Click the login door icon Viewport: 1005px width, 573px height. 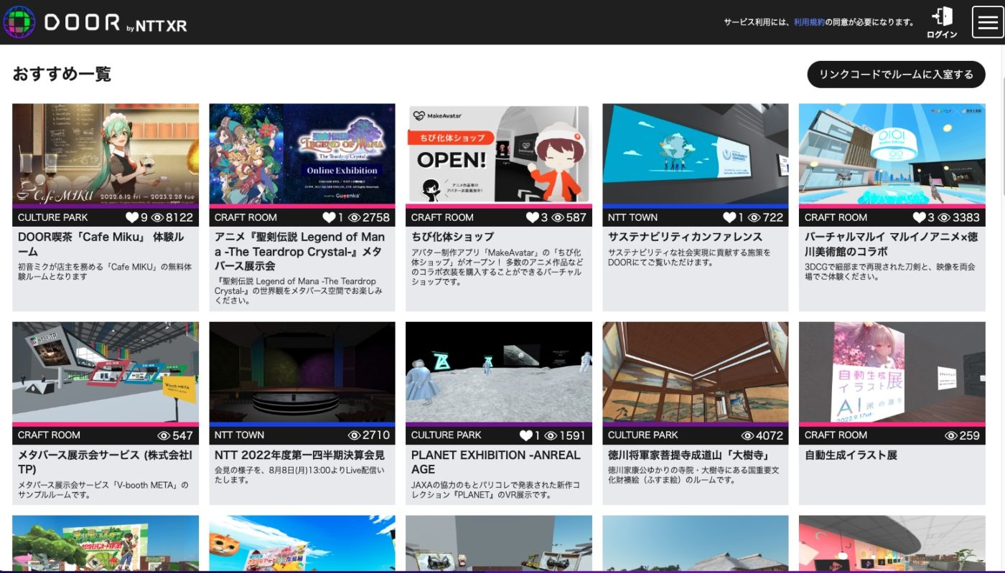point(942,16)
